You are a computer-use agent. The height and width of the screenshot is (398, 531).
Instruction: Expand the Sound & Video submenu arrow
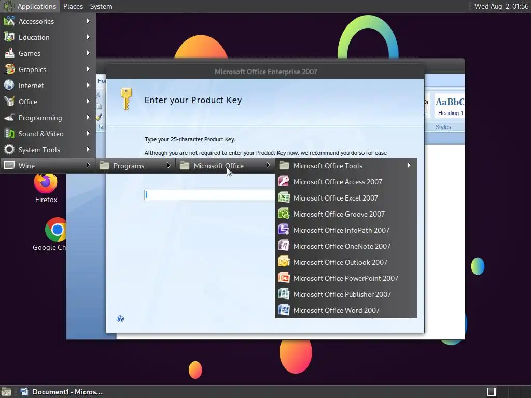click(x=88, y=133)
